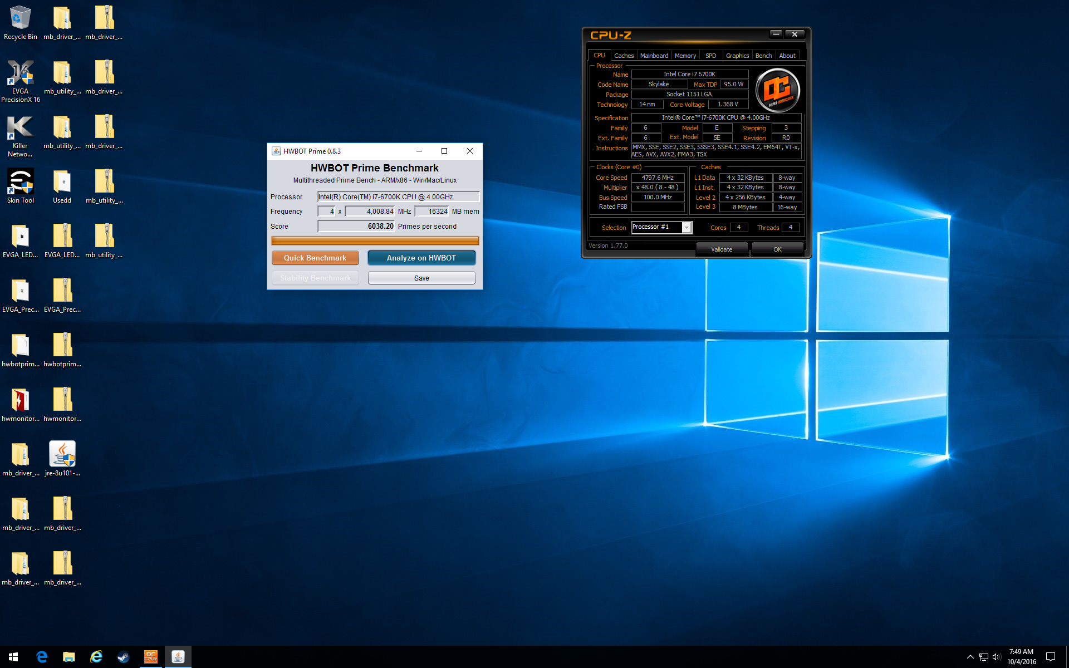Open the Killer Network shortcut
The image size is (1069, 668).
pyautogui.click(x=20, y=136)
